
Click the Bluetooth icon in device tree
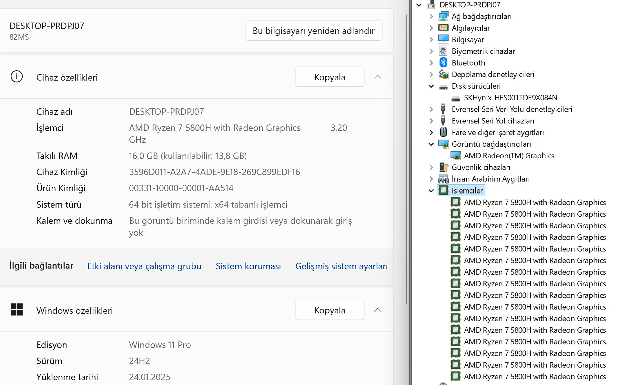coord(443,63)
